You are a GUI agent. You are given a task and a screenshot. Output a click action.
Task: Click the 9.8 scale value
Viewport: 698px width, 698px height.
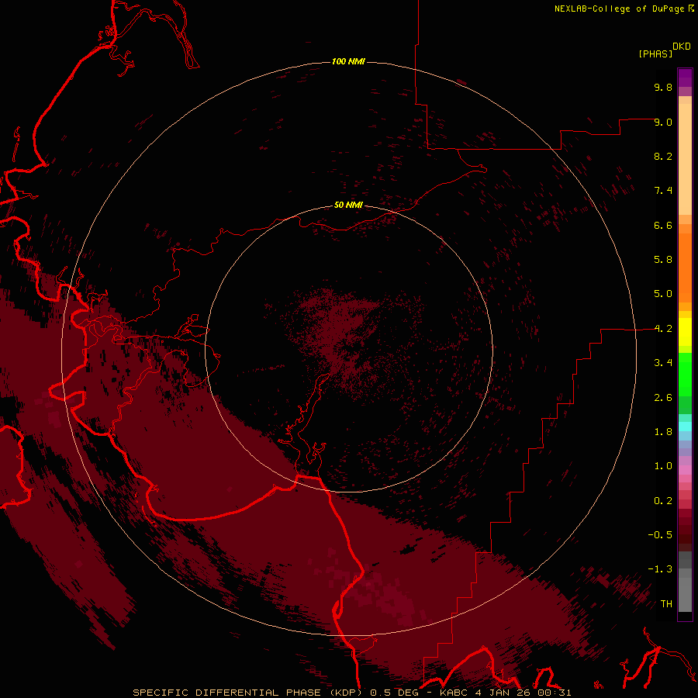pos(663,87)
